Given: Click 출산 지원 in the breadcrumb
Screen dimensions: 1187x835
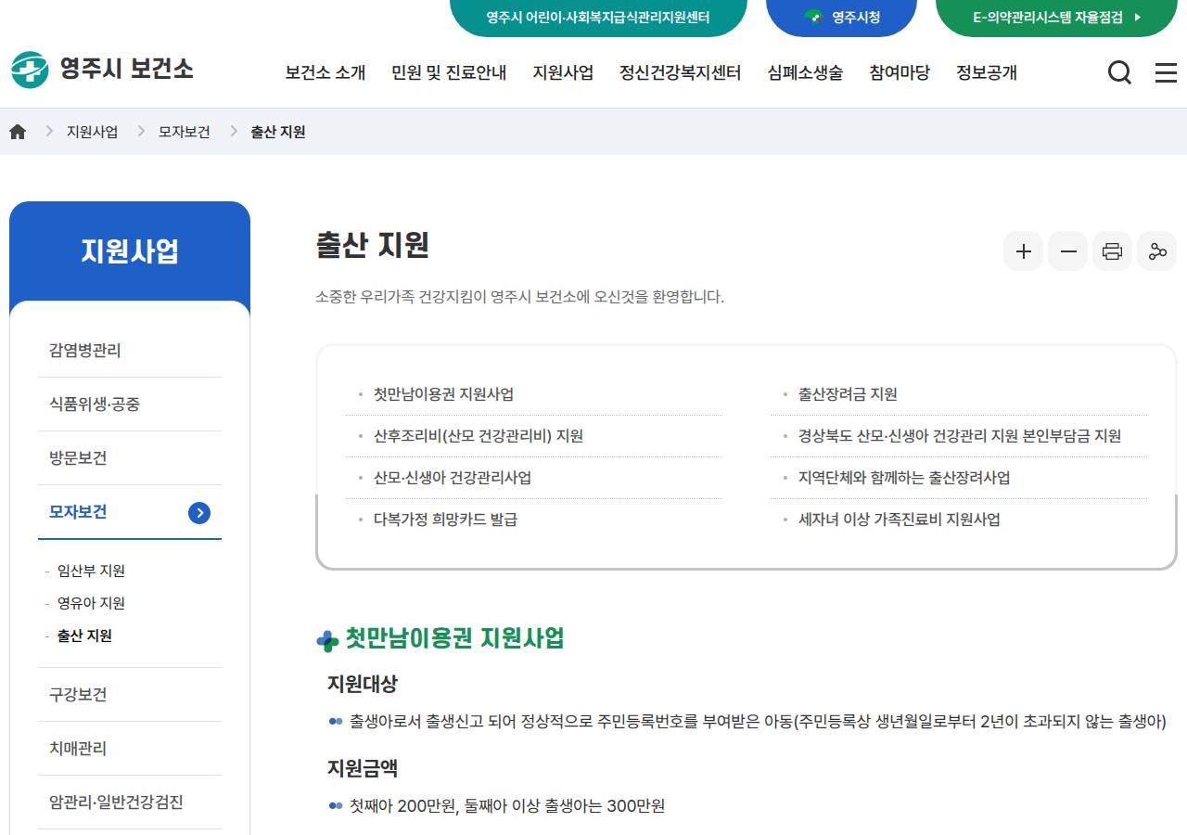Looking at the screenshot, I should (278, 132).
